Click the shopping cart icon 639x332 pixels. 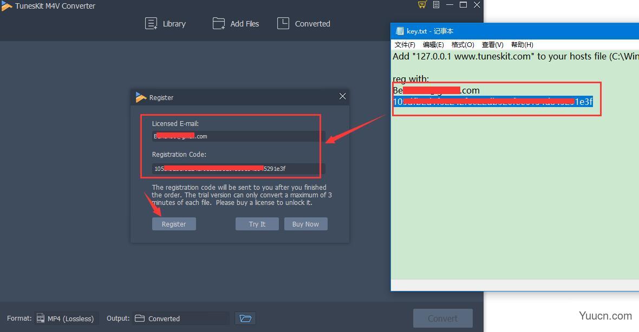(x=422, y=4)
